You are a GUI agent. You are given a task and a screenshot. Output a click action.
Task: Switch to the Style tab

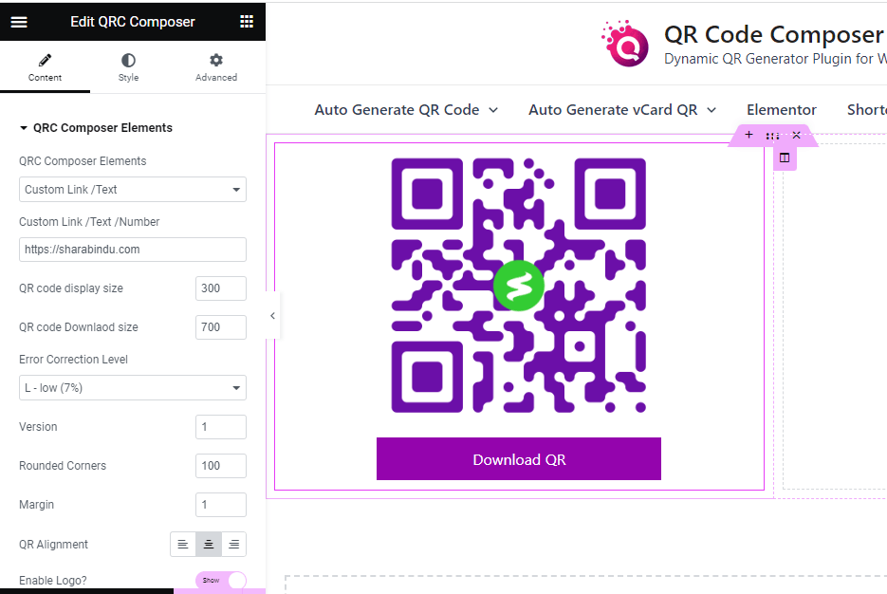[x=127, y=66]
